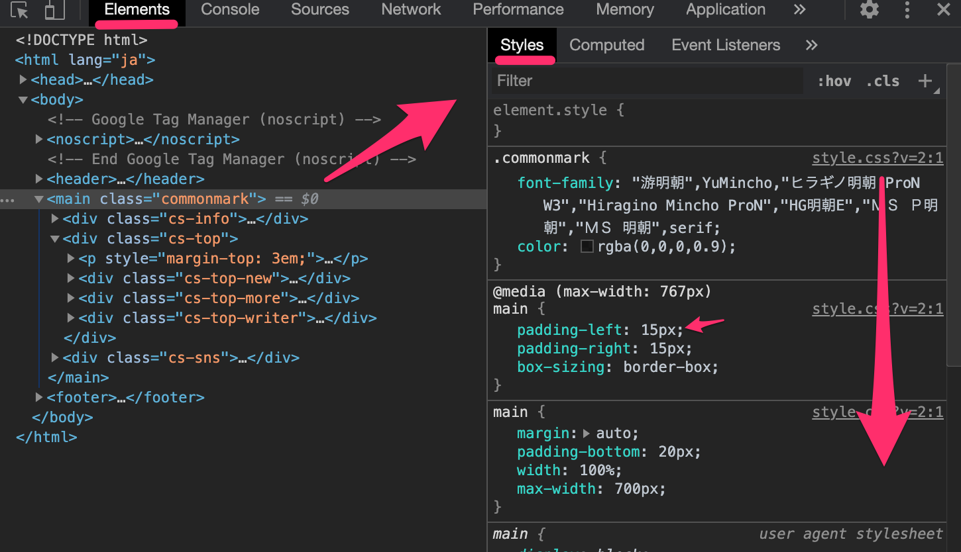This screenshot has width=961, height=552.
Task: Expand the footer element node
Action: click(40, 397)
